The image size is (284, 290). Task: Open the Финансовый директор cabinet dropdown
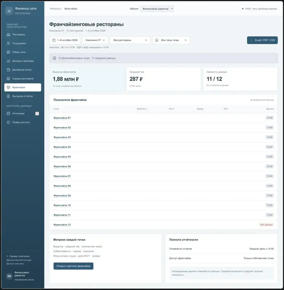point(157,9)
